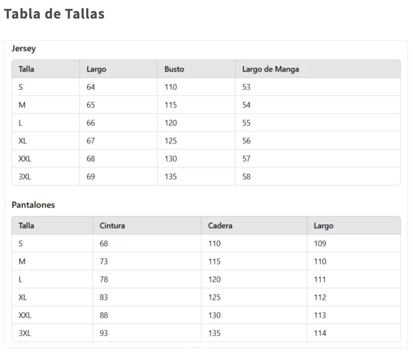Click the "Tabla de Tallas" heading
Viewport: 413px width, 355px height.
coord(54,14)
